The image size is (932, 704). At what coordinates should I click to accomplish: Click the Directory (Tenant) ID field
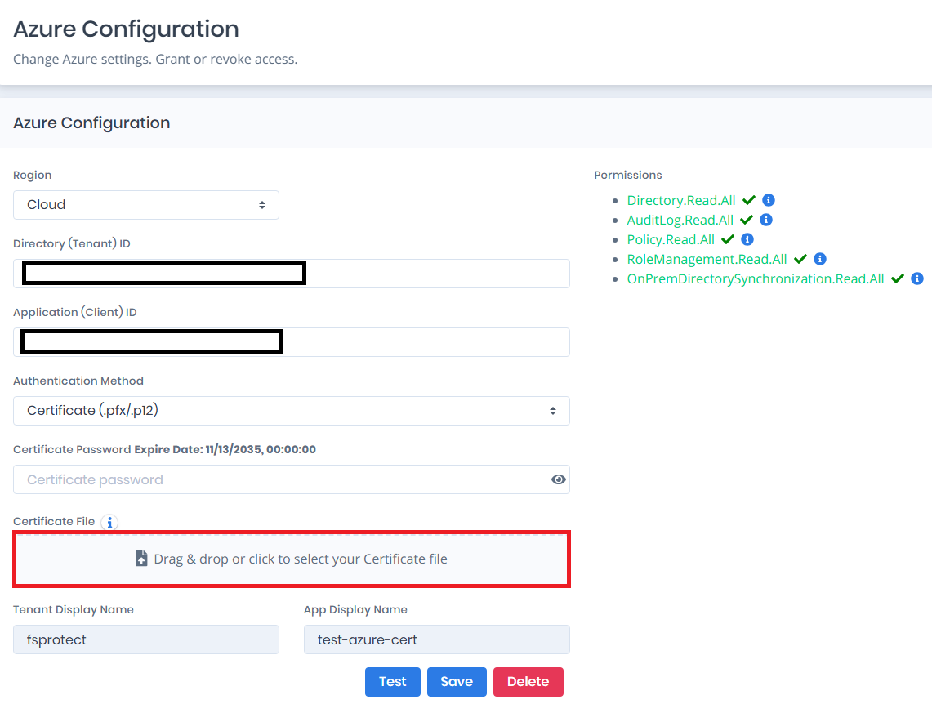pyautogui.click(x=433, y=274)
